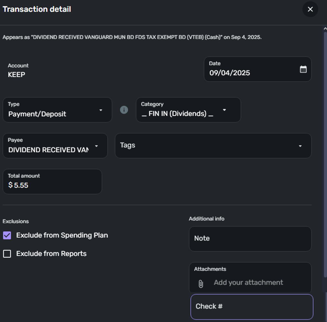
Task: Focus the Check # field
Action: pyautogui.click(x=252, y=307)
